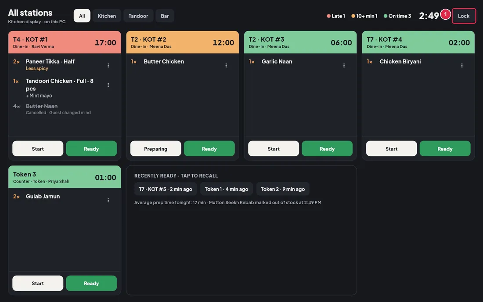Image resolution: width=483 pixels, height=302 pixels.
Task: Mark T2 KOT #2 as Ready
Action: click(209, 149)
